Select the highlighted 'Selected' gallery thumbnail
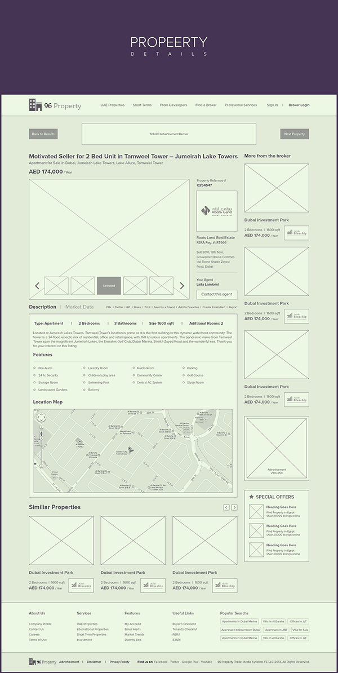Screen dimensions: 338x673 (109, 286)
